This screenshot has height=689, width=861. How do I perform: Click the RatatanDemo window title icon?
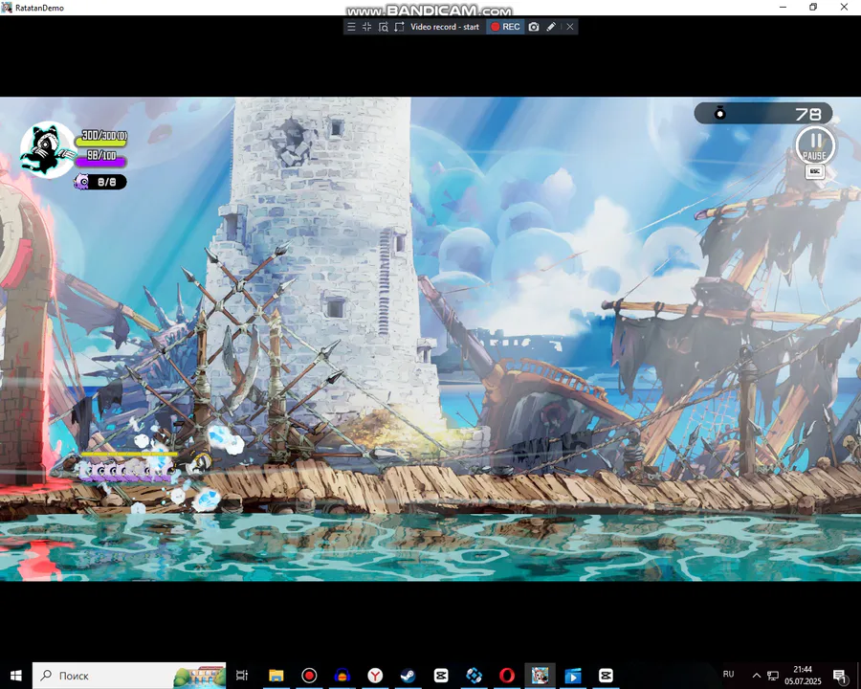point(7,8)
